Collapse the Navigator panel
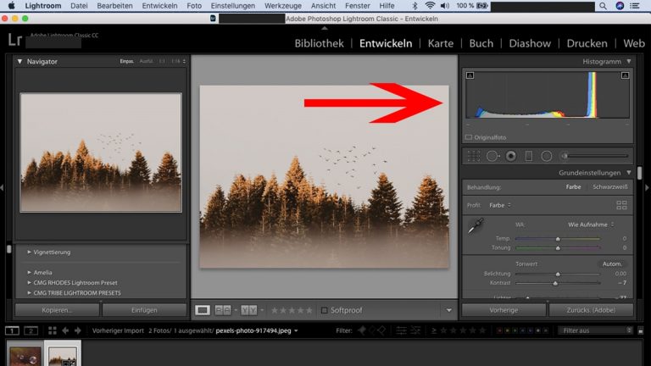 20,61
